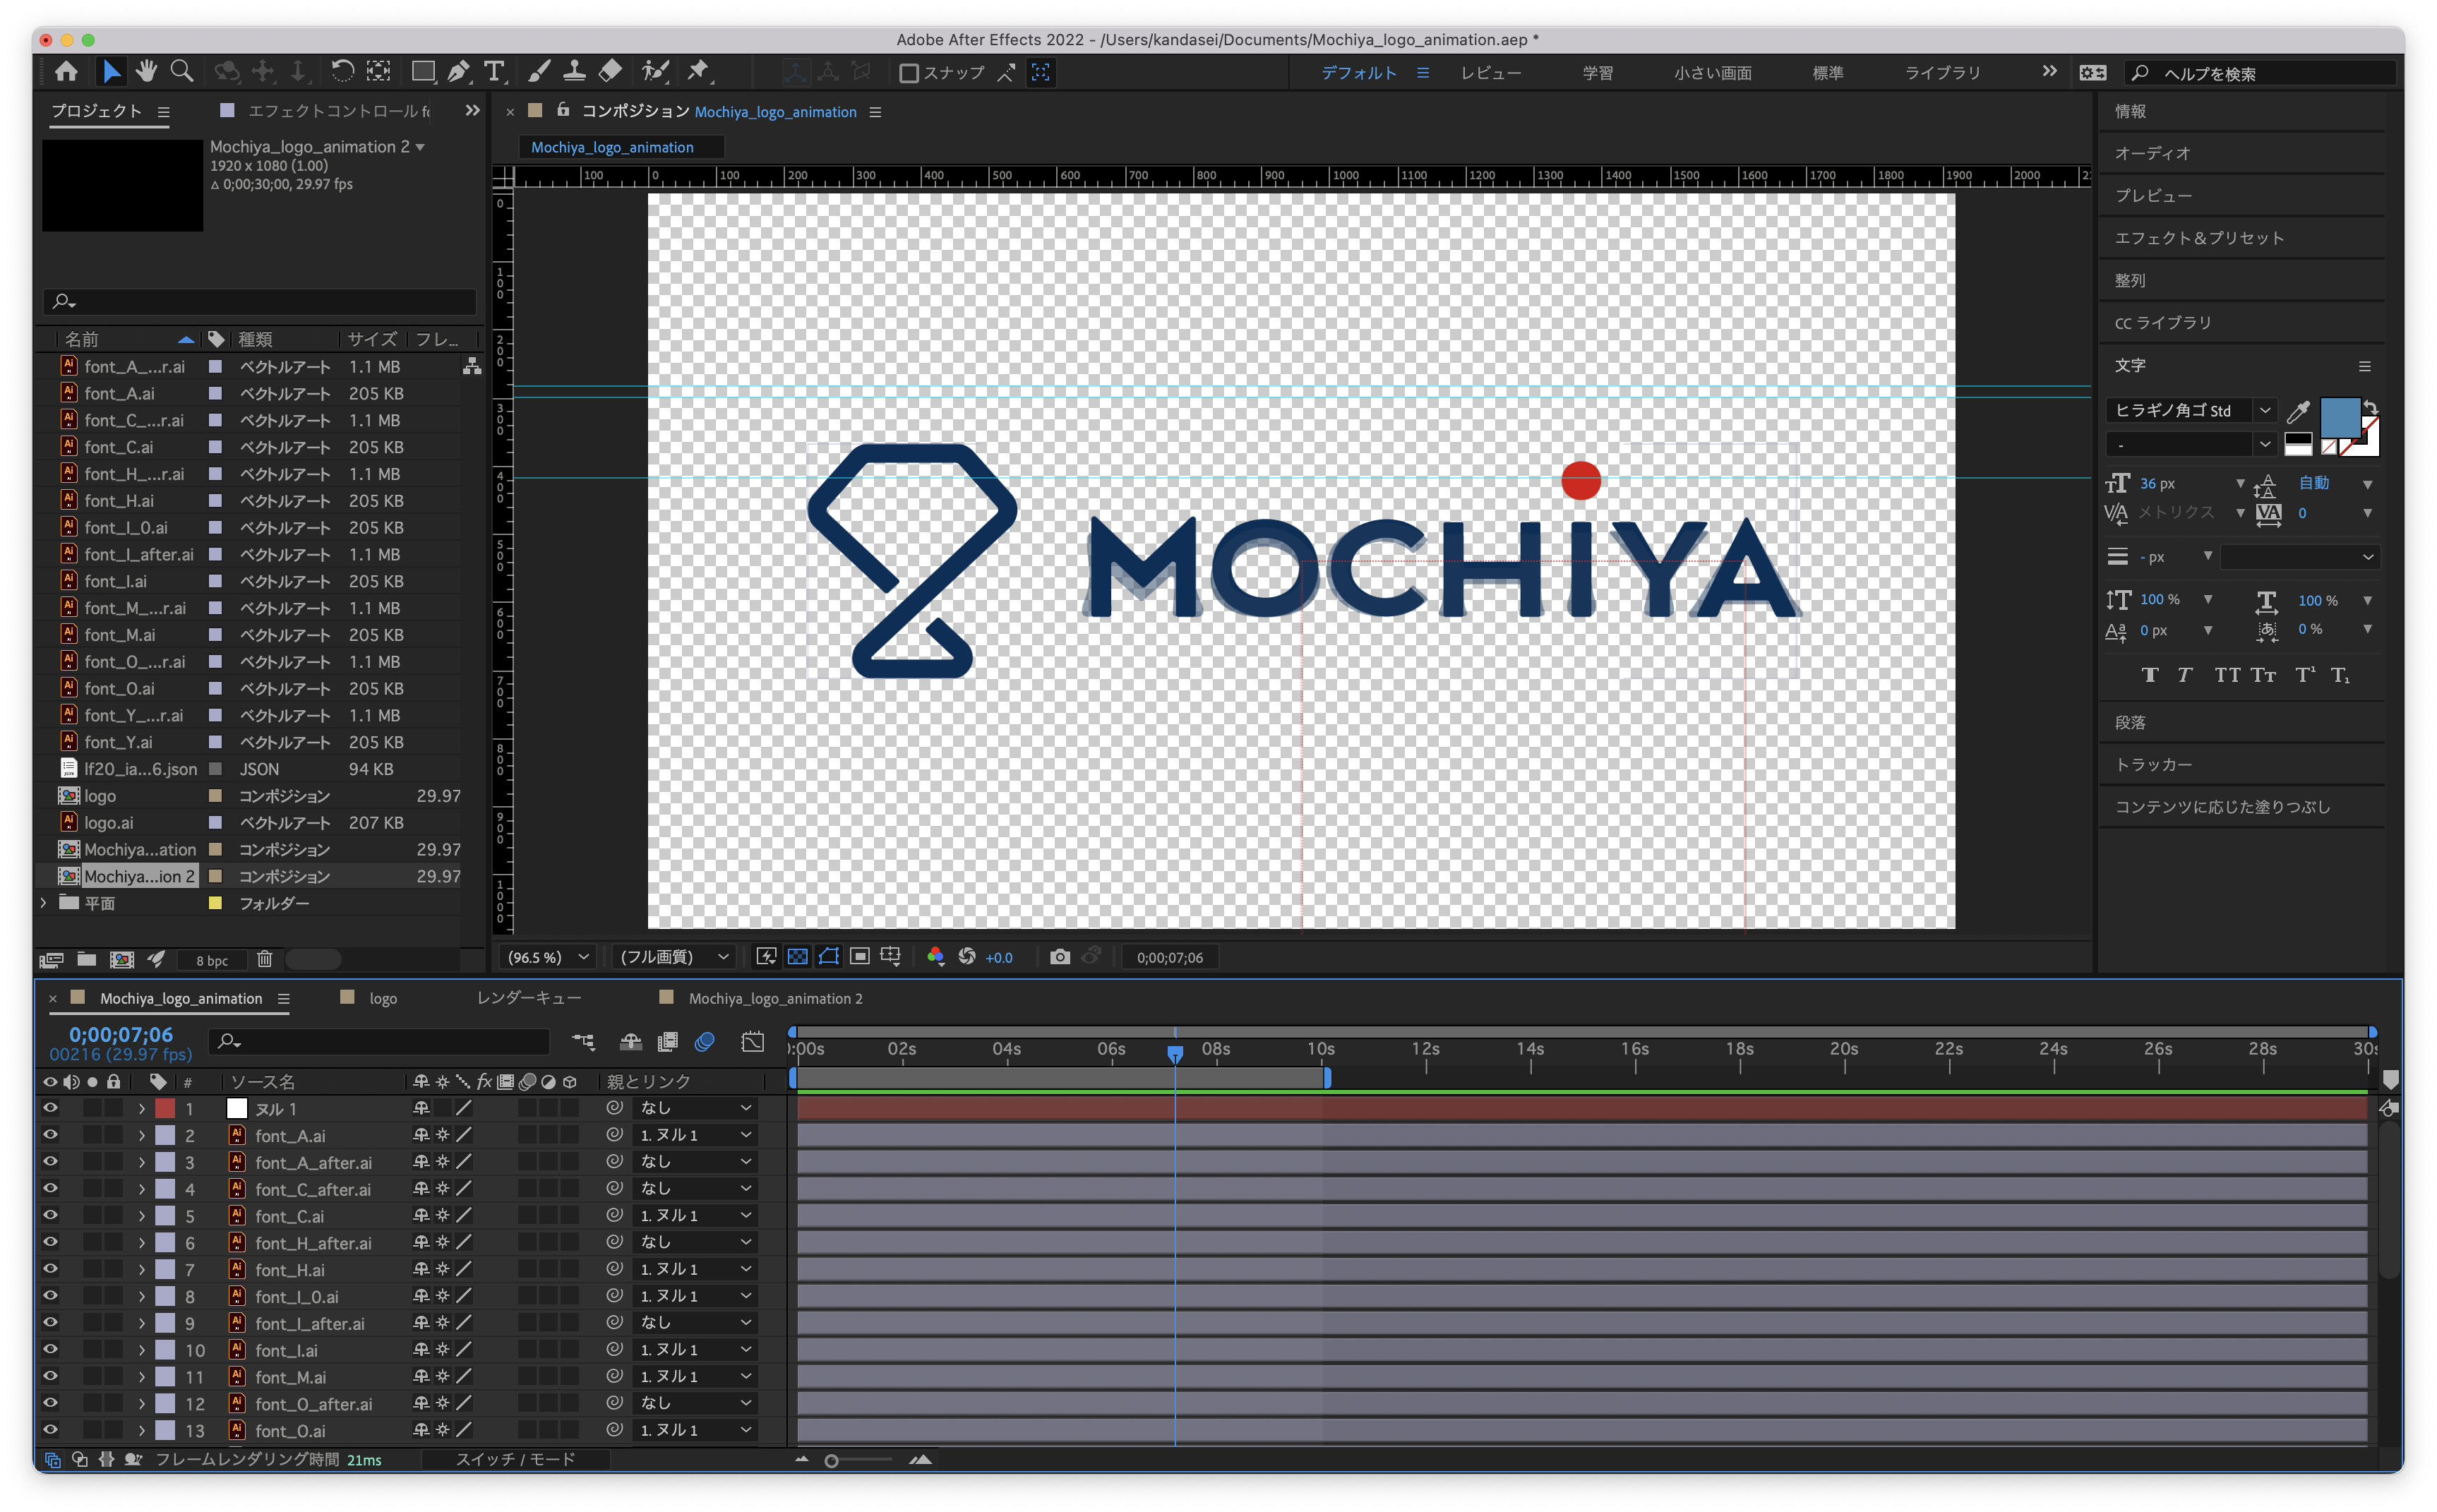Click the Home icon in toolbar
This screenshot has width=2437, height=1512.
(66, 72)
